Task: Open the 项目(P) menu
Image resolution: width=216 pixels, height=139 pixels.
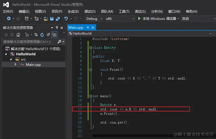Action: coord(57,12)
